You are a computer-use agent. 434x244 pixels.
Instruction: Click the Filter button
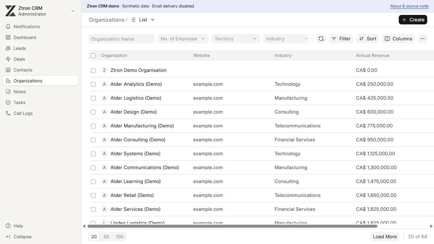(x=341, y=39)
